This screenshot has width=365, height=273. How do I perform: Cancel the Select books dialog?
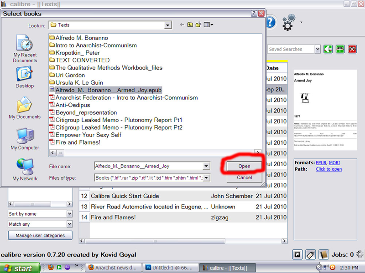[x=244, y=177]
